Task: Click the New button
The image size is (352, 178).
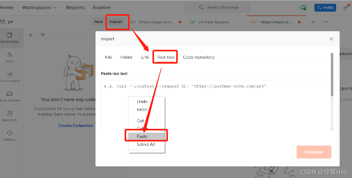Action: tap(99, 22)
